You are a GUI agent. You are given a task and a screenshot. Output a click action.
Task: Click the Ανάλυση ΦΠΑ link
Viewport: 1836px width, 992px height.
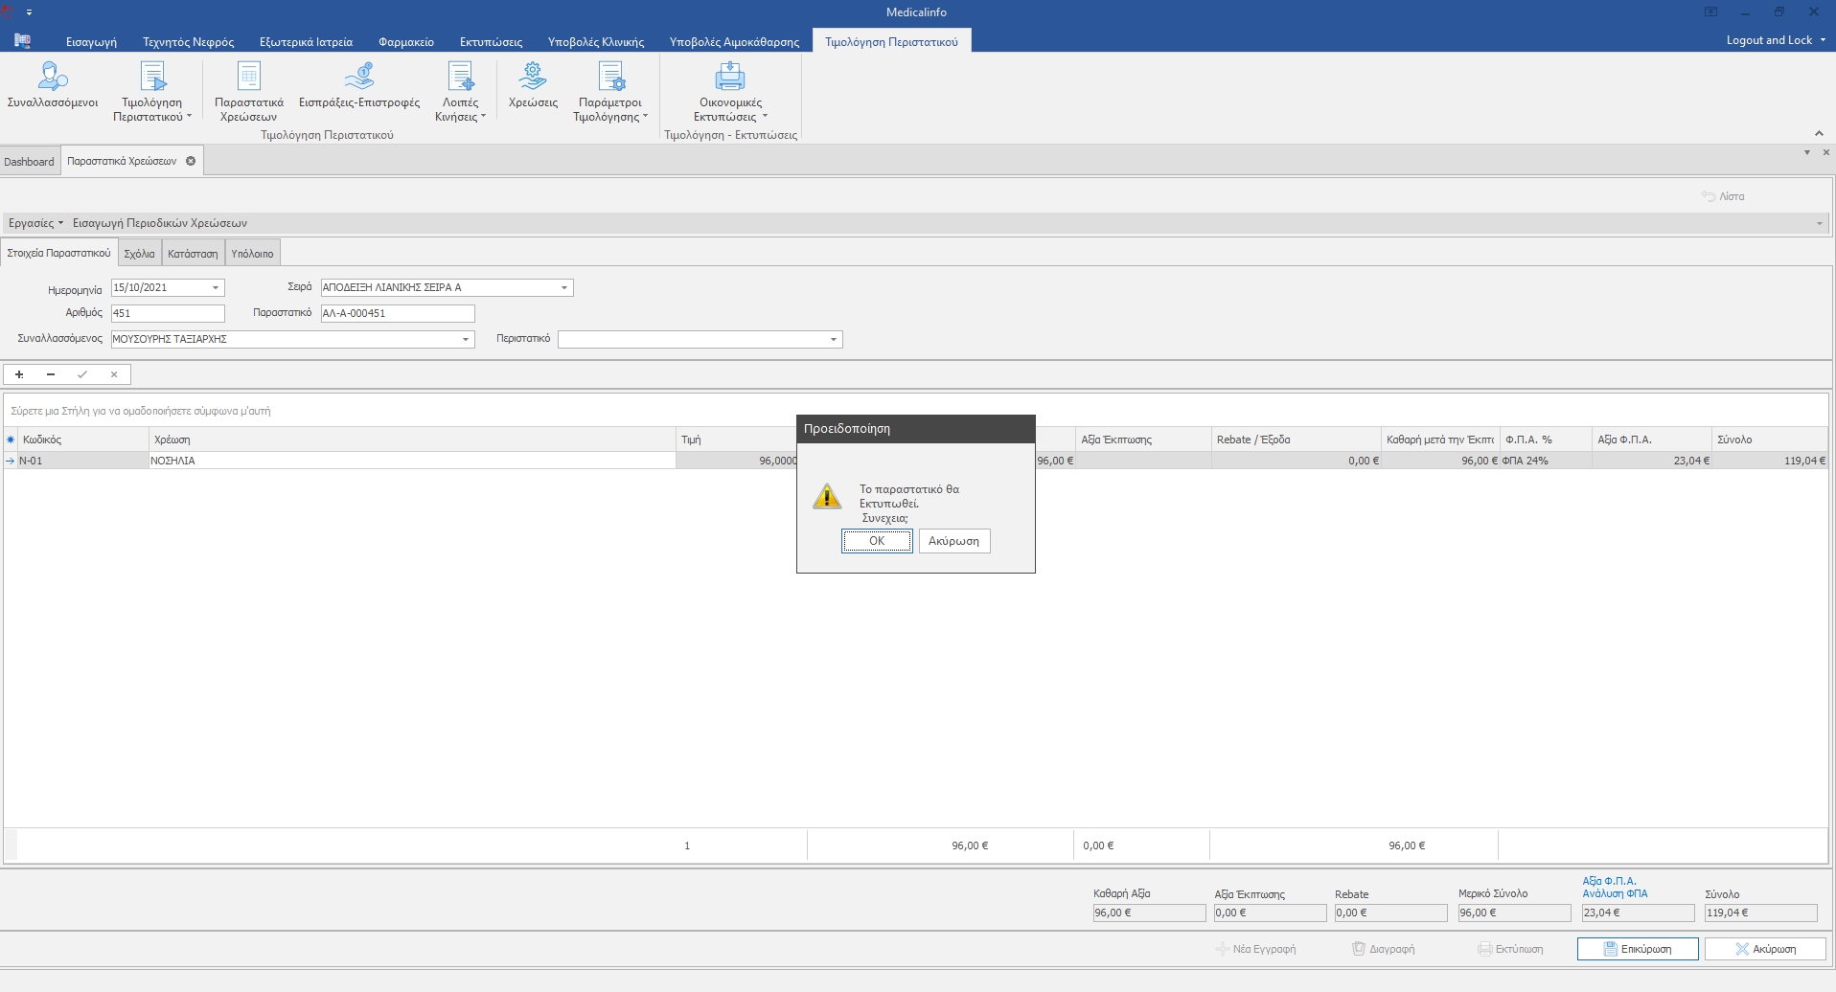1615,893
